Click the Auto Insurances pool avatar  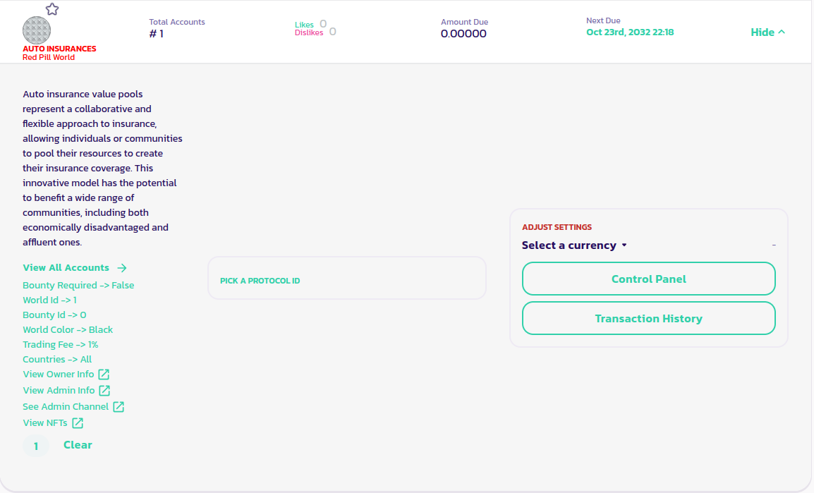(x=37, y=30)
